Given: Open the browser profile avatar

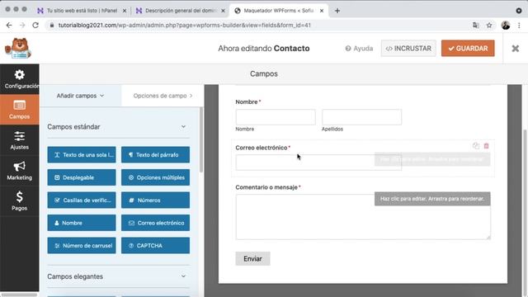Looking at the screenshot, I should (x=506, y=26).
